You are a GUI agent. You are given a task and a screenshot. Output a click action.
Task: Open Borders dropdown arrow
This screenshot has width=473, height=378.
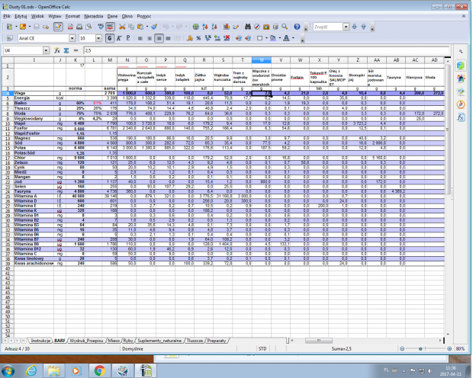point(266,38)
